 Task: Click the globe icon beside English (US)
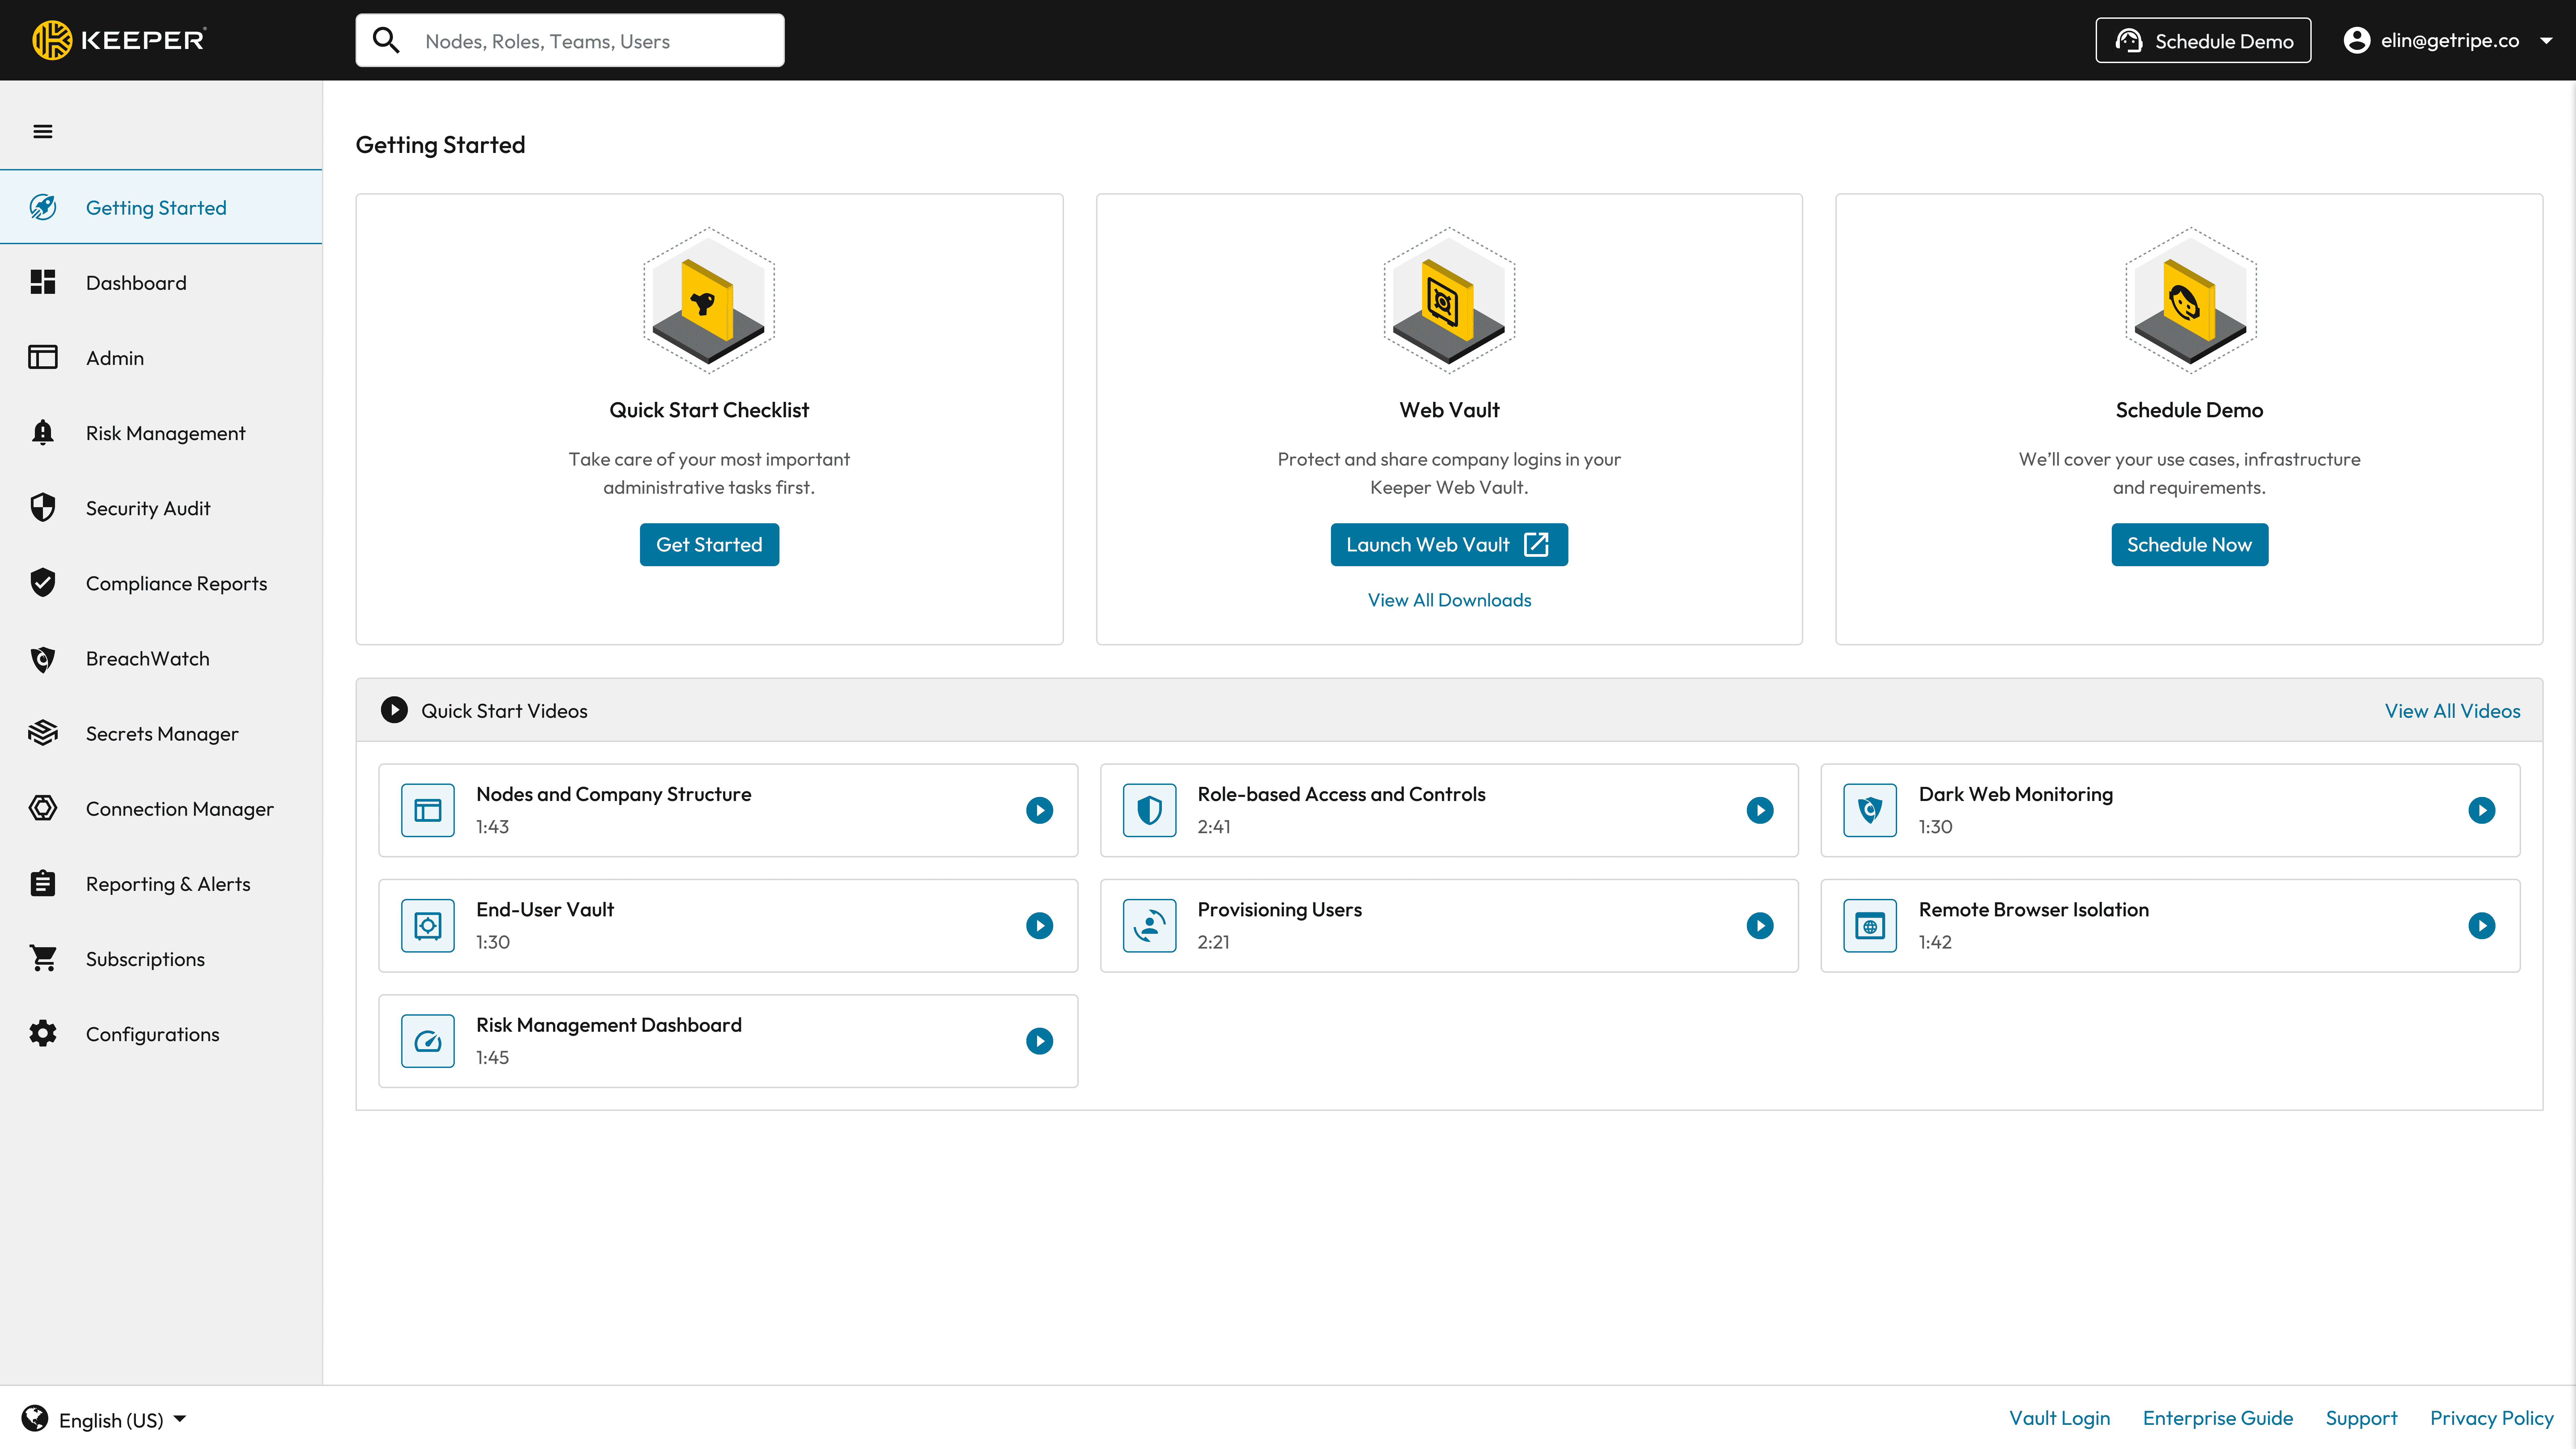click(x=35, y=1418)
